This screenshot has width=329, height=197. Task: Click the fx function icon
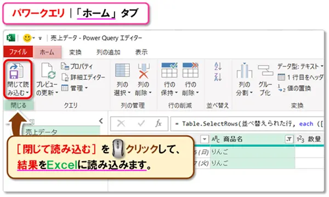click(158, 124)
